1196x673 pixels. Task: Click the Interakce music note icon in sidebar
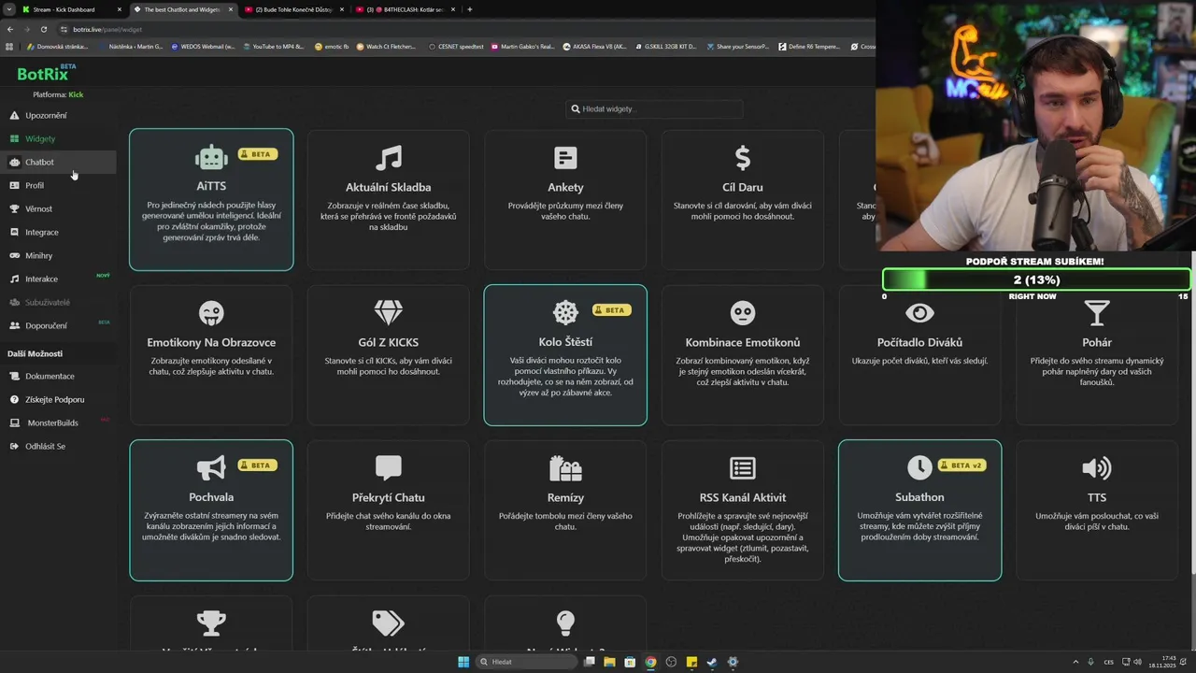pos(14,279)
